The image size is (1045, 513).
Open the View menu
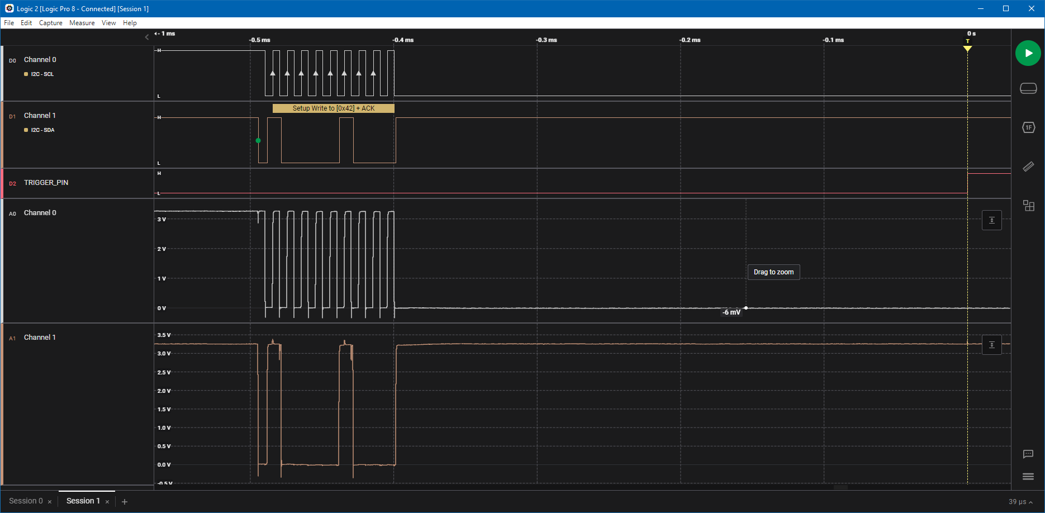click(x=108, y=23)
